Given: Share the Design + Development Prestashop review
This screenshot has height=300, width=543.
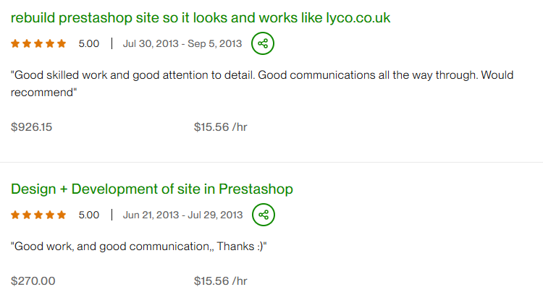Looking at the screenshot, I should [264, 215].
